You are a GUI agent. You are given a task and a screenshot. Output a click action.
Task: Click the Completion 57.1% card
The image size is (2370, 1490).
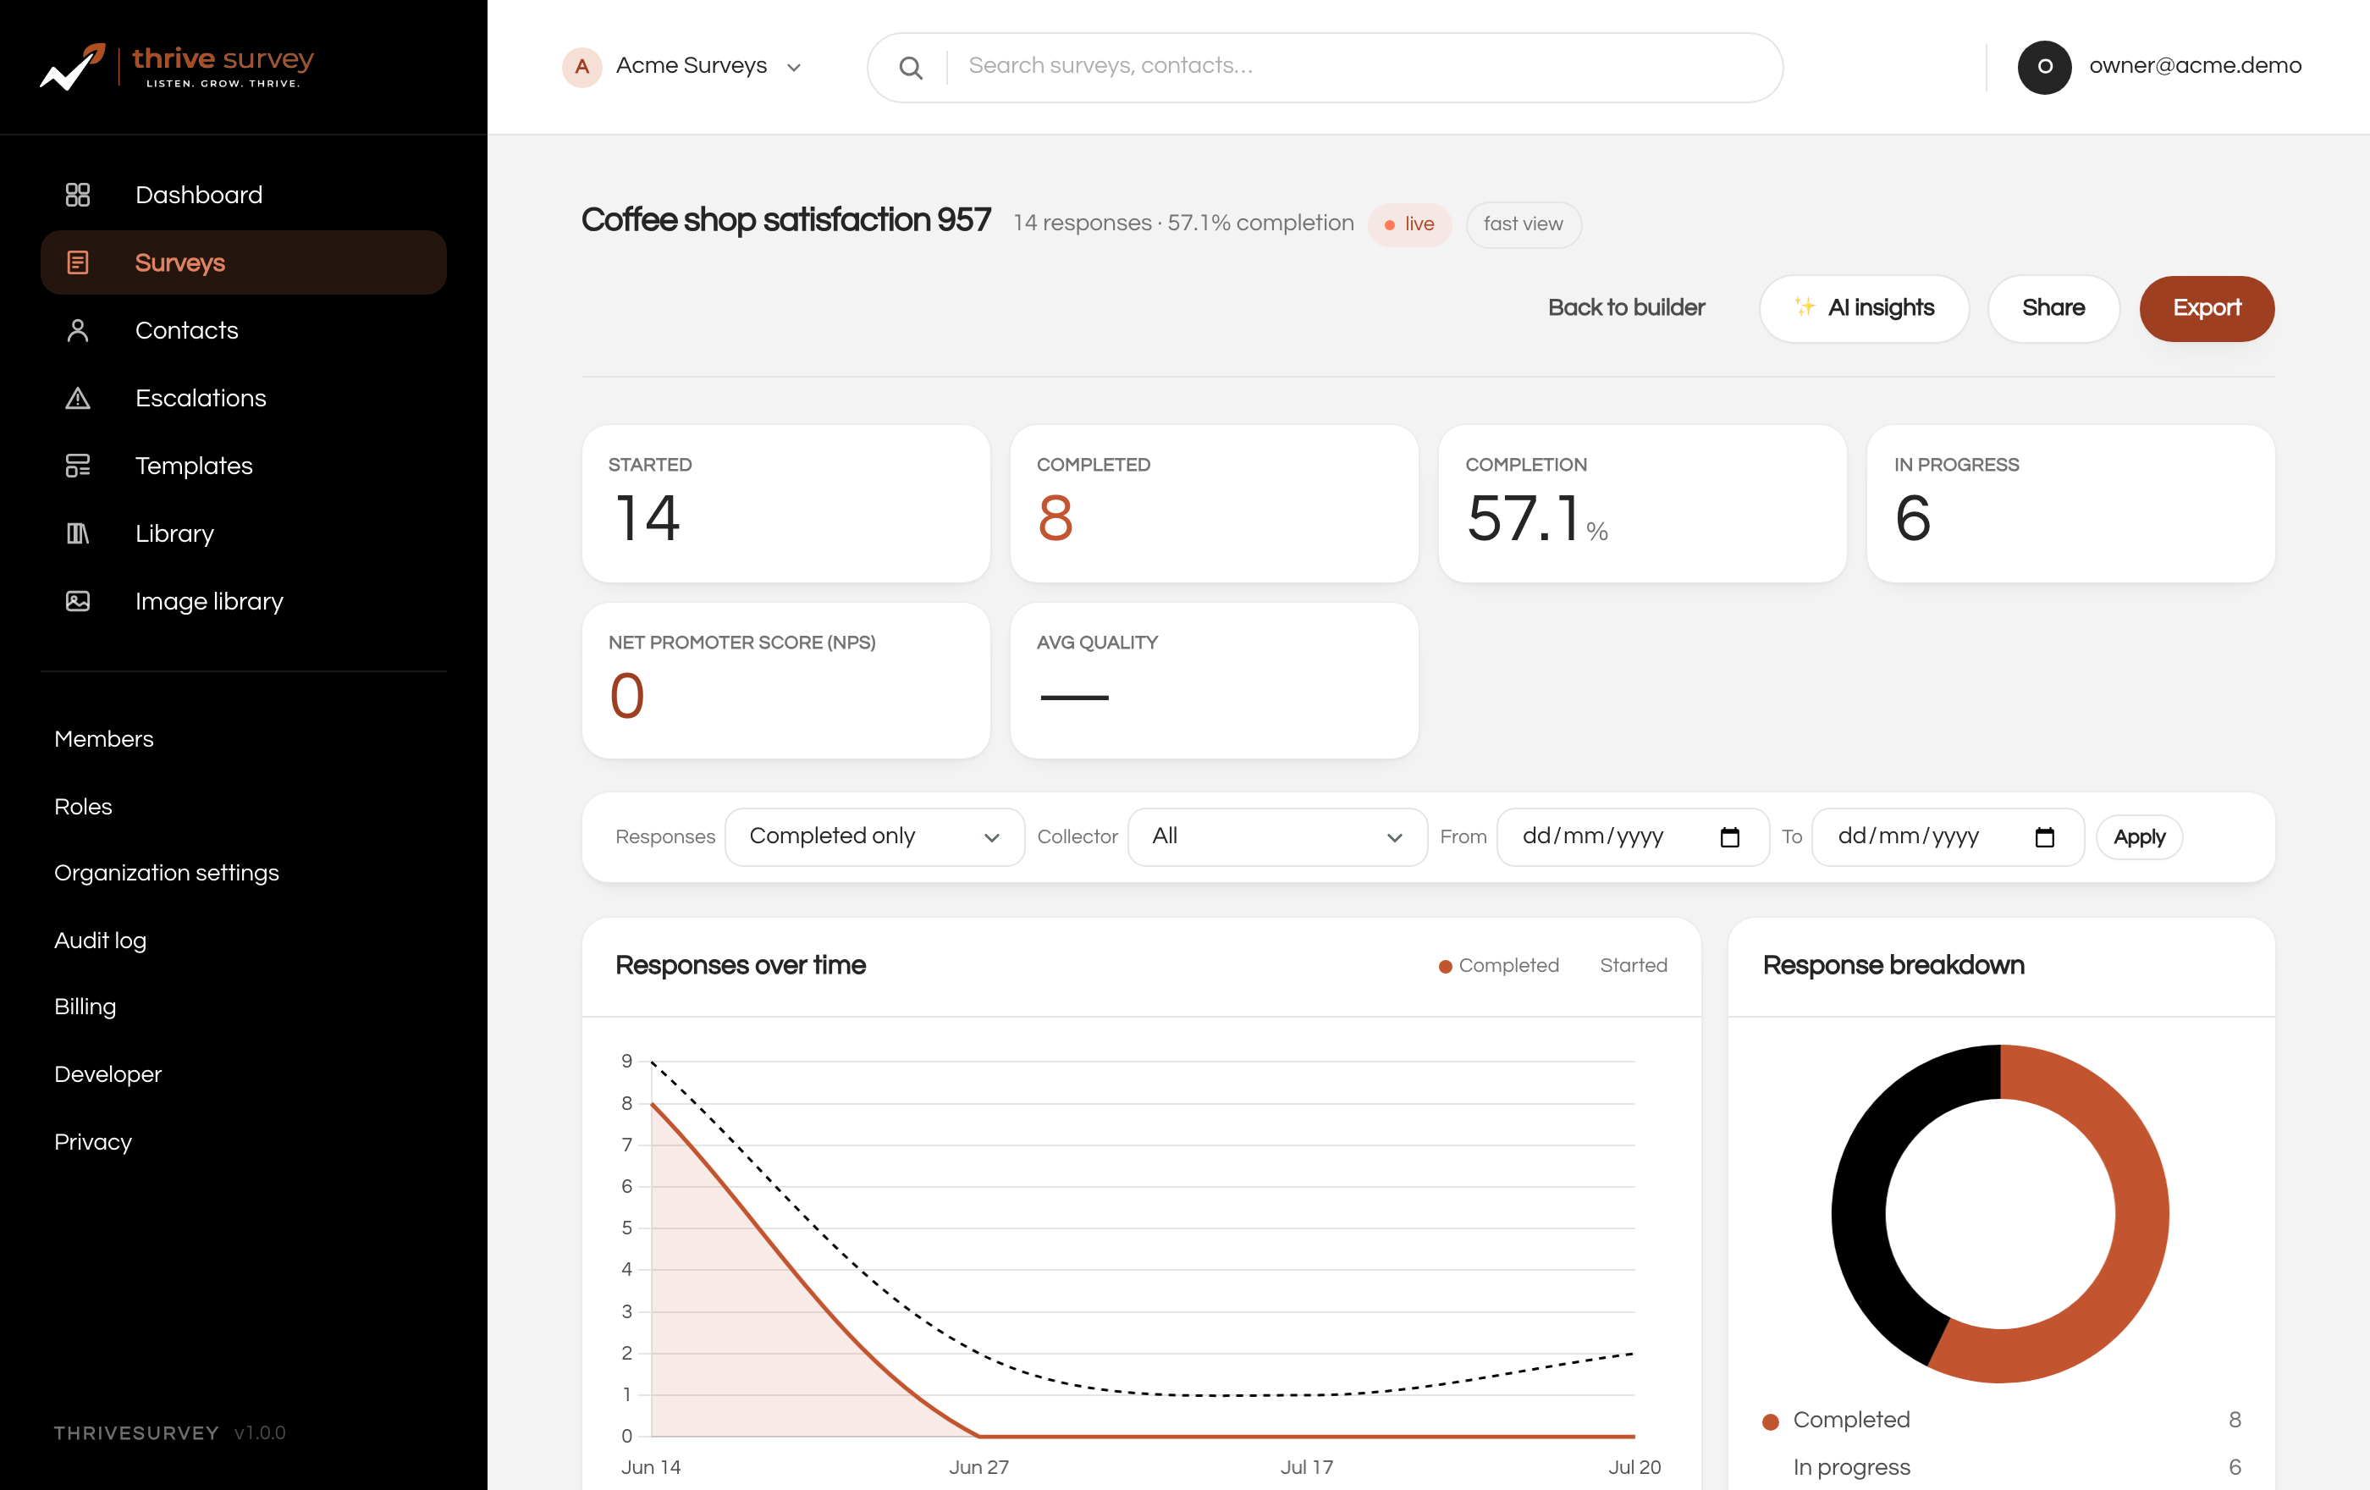coord(1642,503)
